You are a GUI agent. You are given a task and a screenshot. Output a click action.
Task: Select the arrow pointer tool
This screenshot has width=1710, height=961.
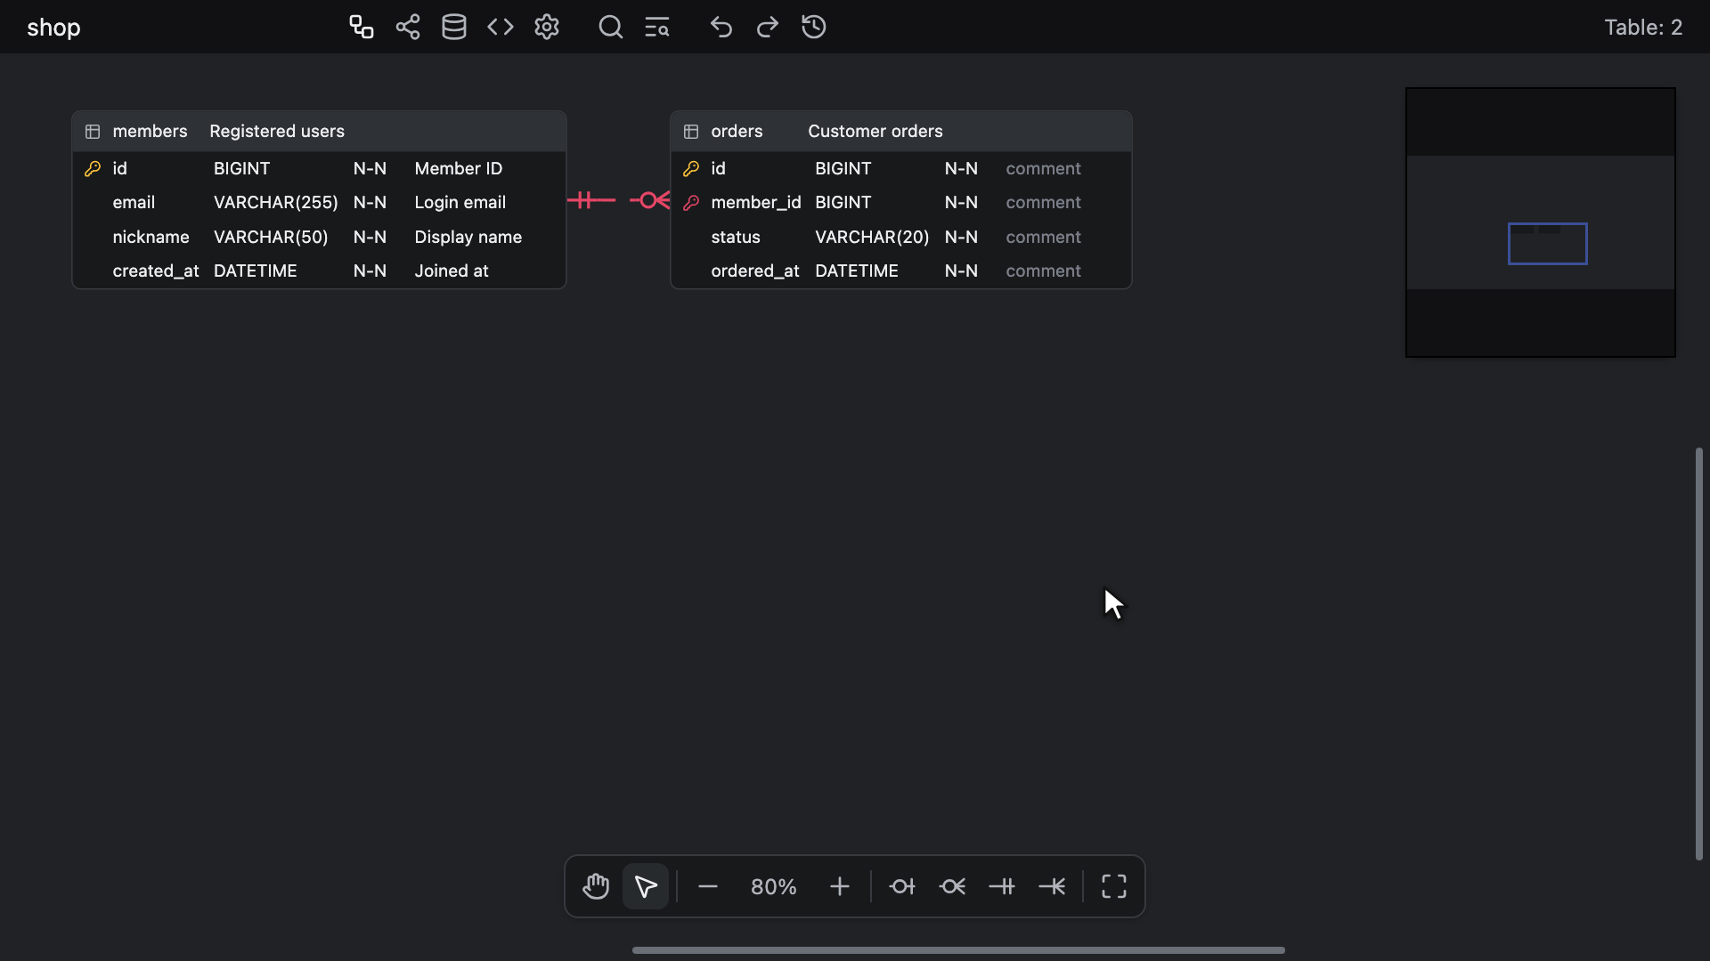coord(646,886)
